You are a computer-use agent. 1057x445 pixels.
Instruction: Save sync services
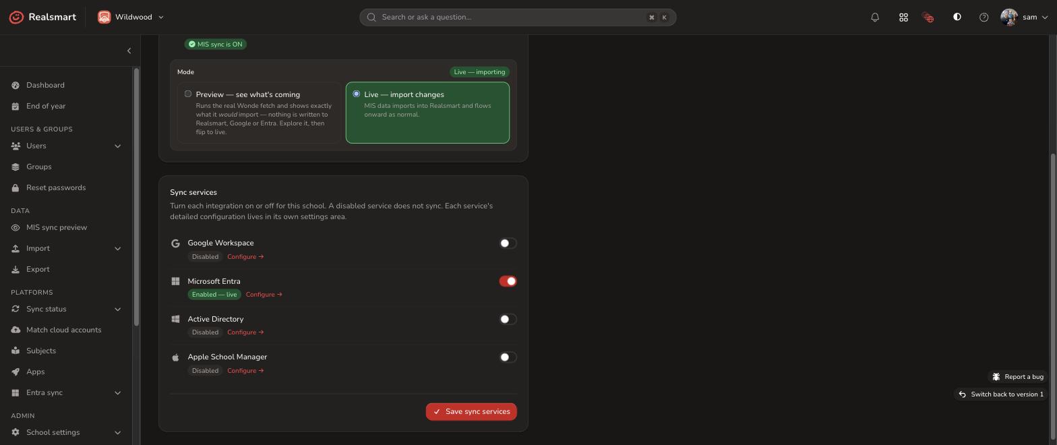[x=471, y=412]
